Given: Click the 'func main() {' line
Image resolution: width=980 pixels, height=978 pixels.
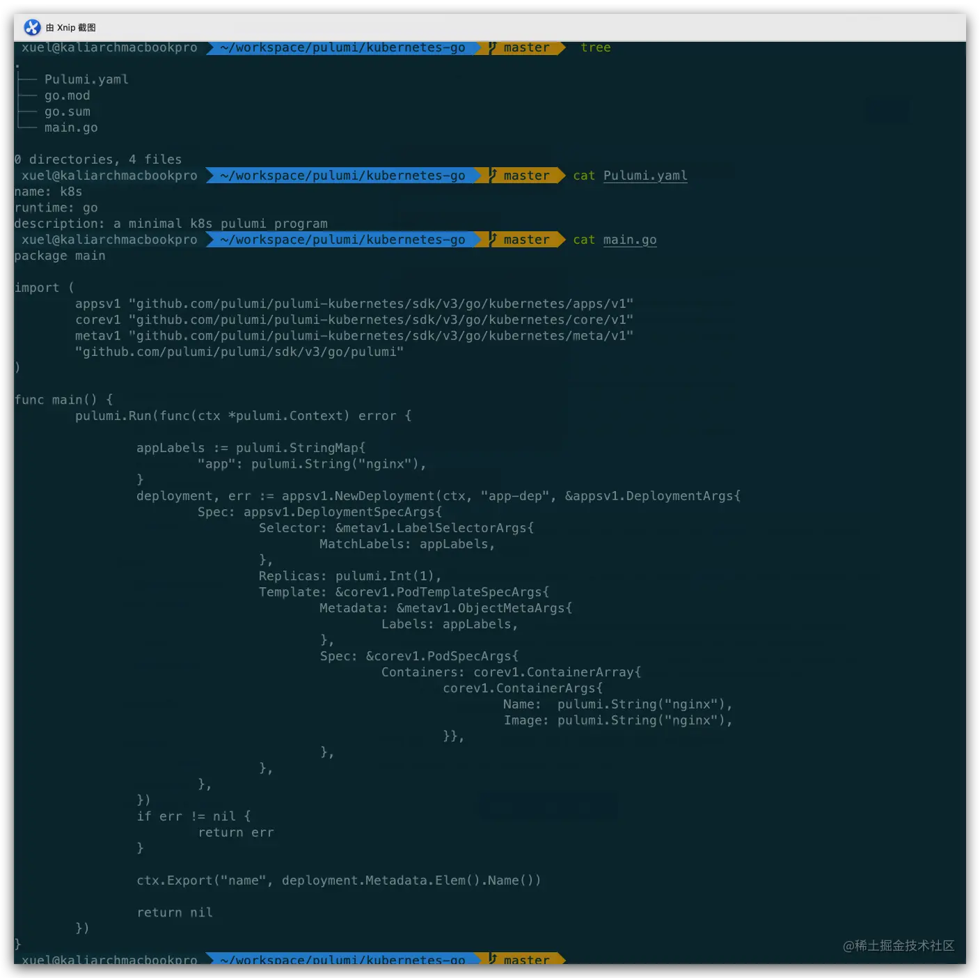Looking at the screenshot, I should [x=63, y=400].
